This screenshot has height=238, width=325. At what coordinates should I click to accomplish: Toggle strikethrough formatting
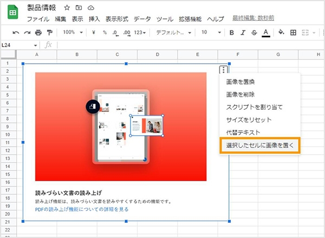pos(254,32)
